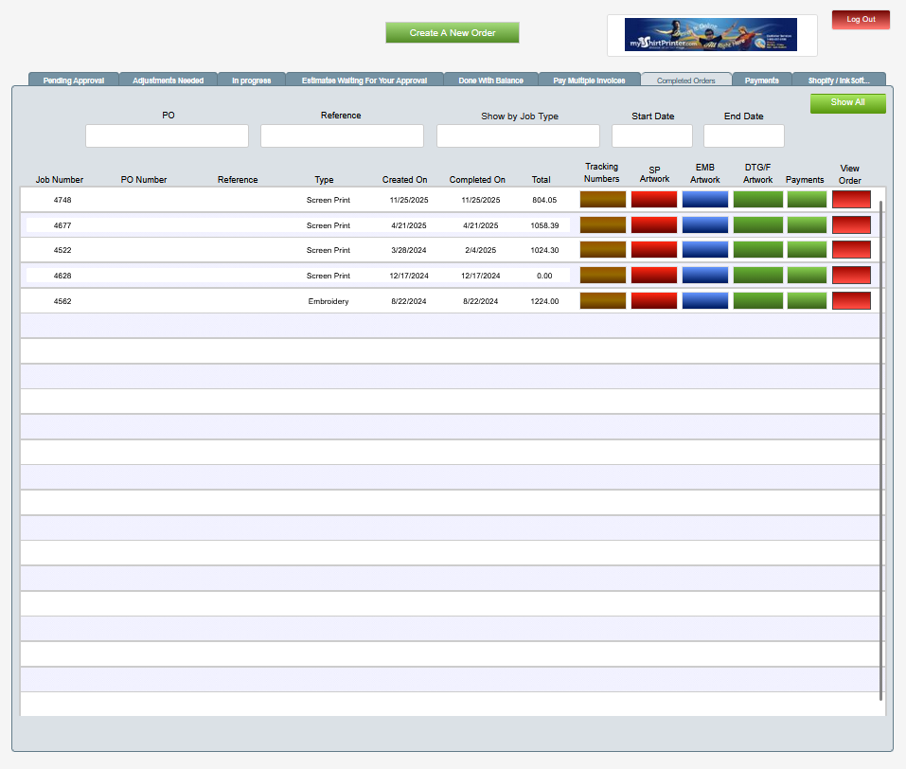Open SP Artwork button for job 4522
This screenshot has height=769, width=906.
654,250
